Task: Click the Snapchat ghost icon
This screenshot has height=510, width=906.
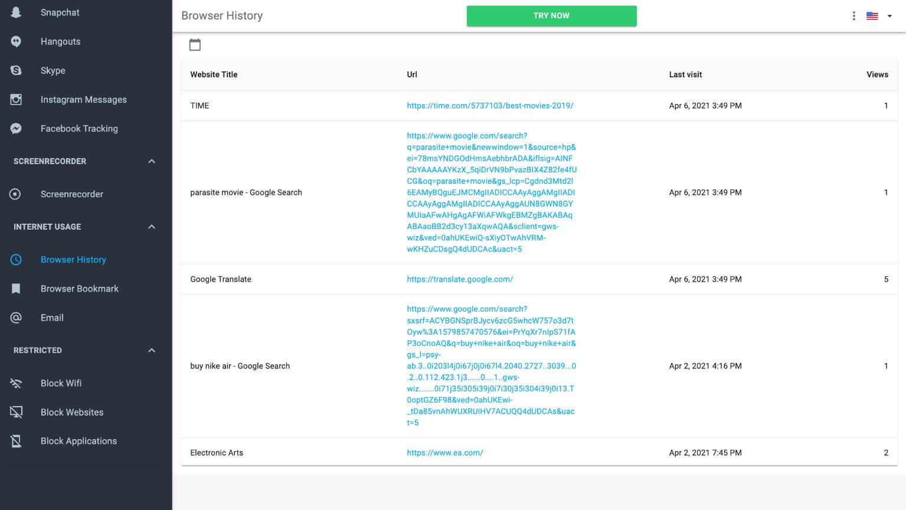Action: click(x=16, y=12)
